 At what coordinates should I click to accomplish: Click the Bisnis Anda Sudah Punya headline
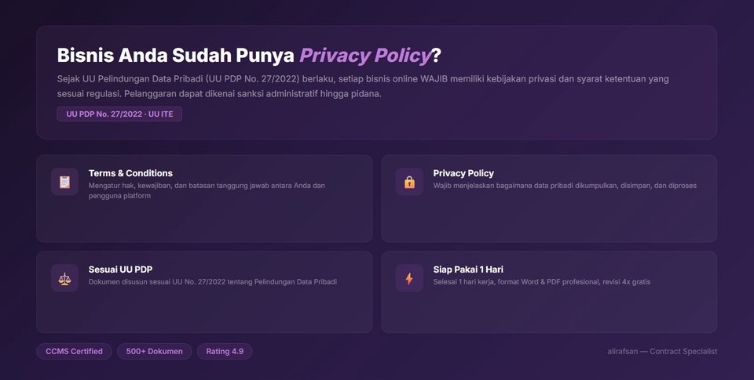(x=176, y=56)
